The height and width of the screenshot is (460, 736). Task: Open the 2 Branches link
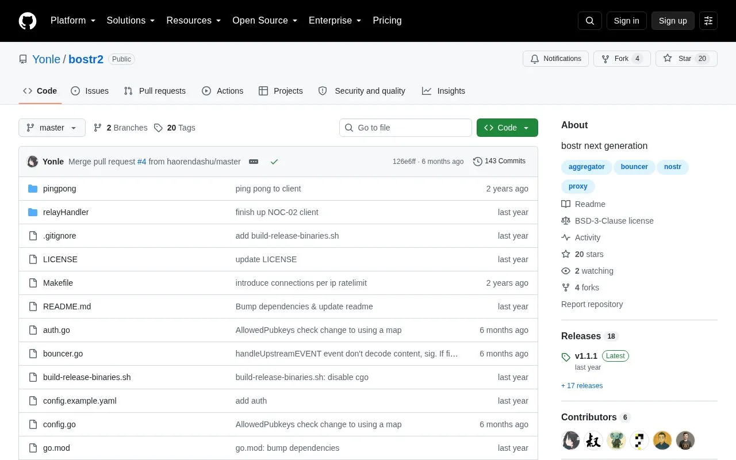click(120, 128)
